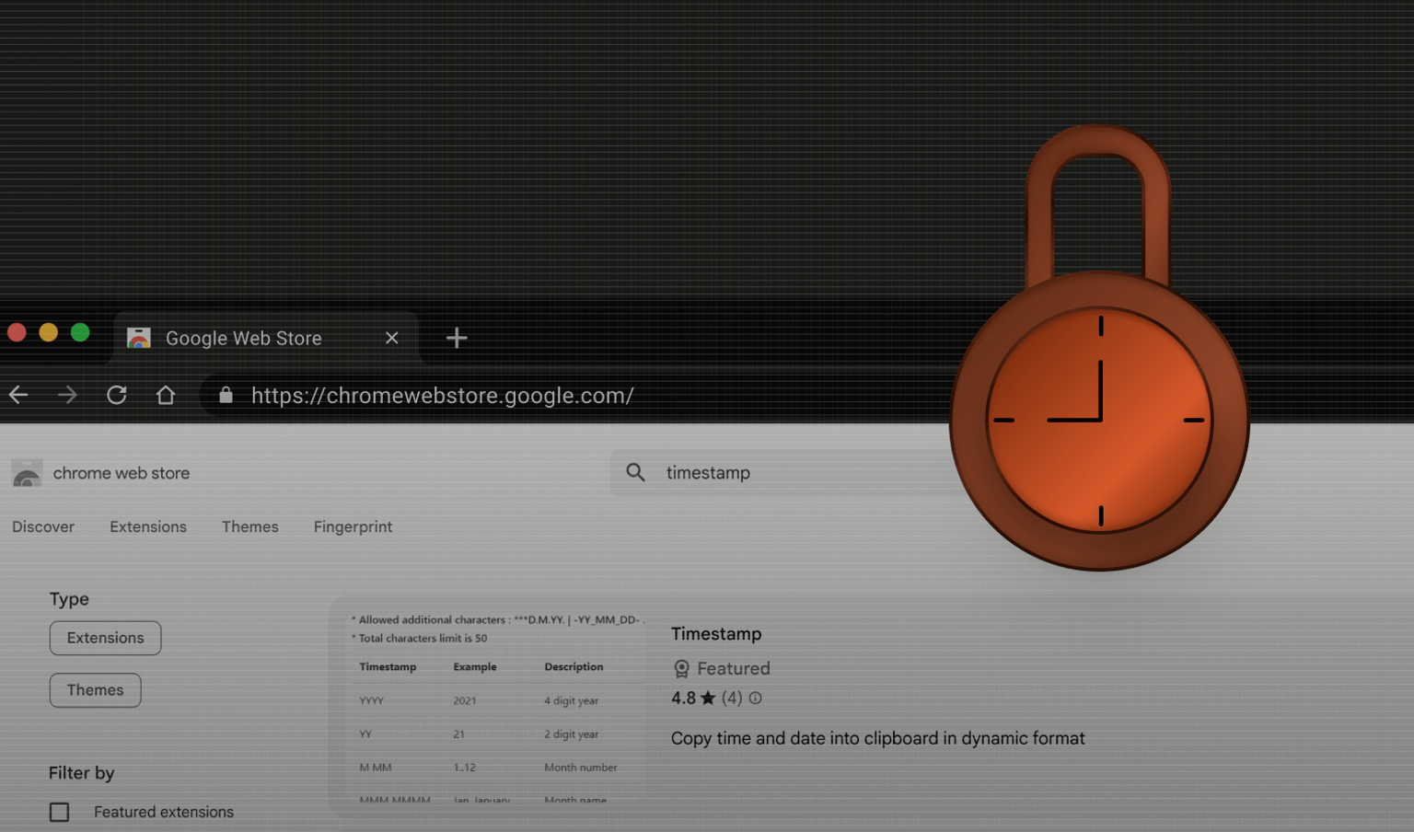Open the Timestamp extension title
This screenshot has height=832, width=1414.
coord(716,633)
